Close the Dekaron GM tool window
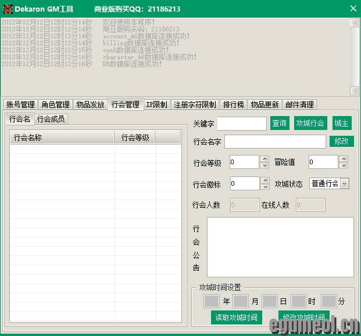The width and height of the screenshot is (361, 336). 352,9
